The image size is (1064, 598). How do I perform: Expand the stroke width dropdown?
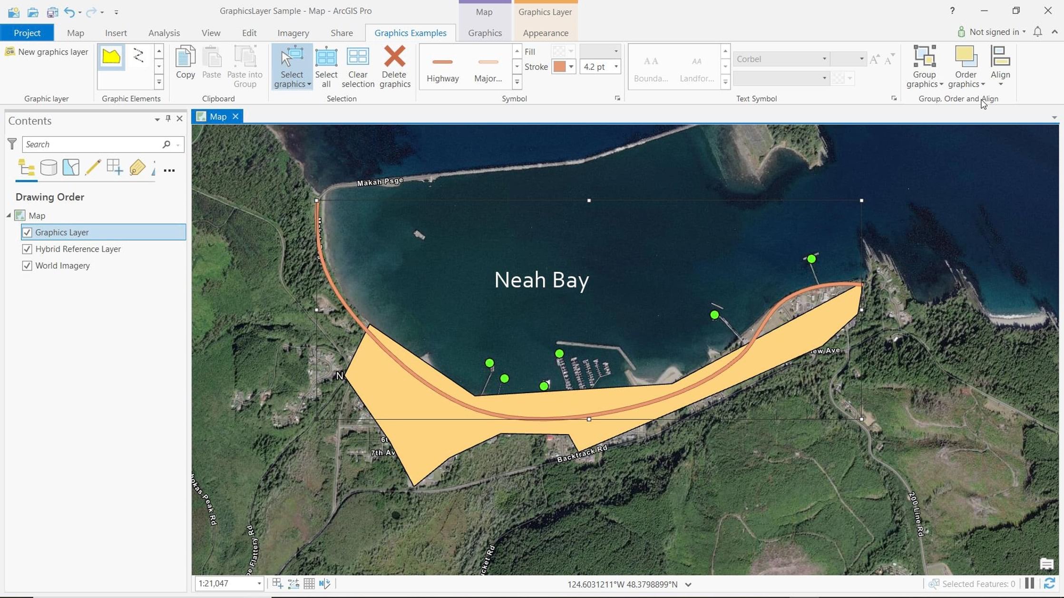[x=615, y=67]
